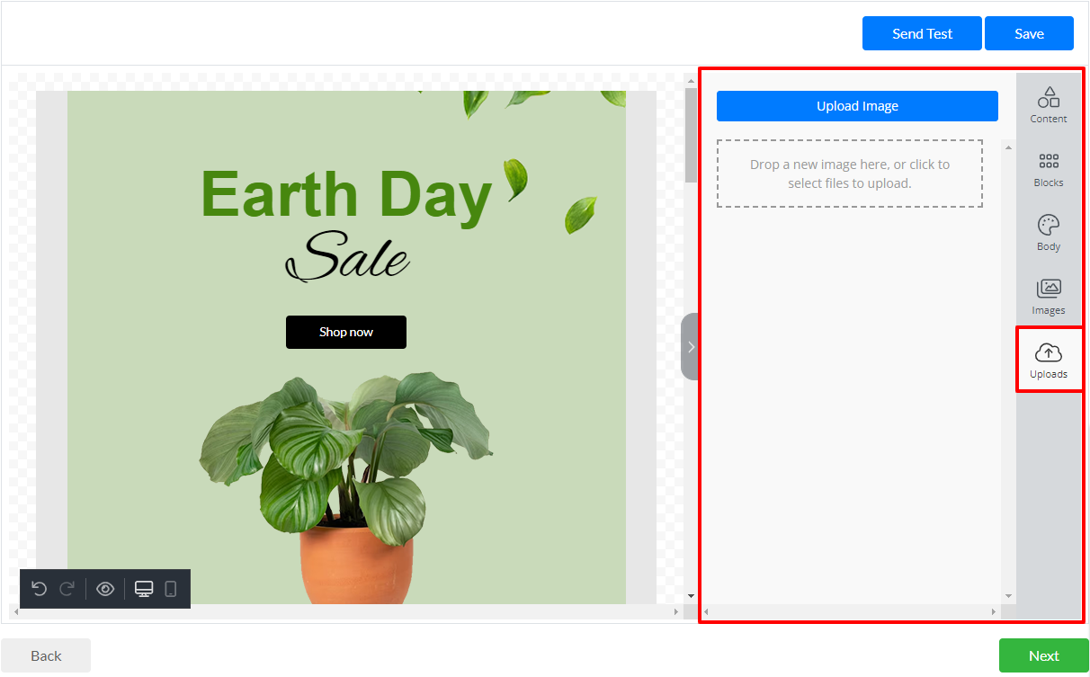Viewport: 1090px width, 677px height.
Task: Open the Content panel tab
Action: (x=1049, y=105)
